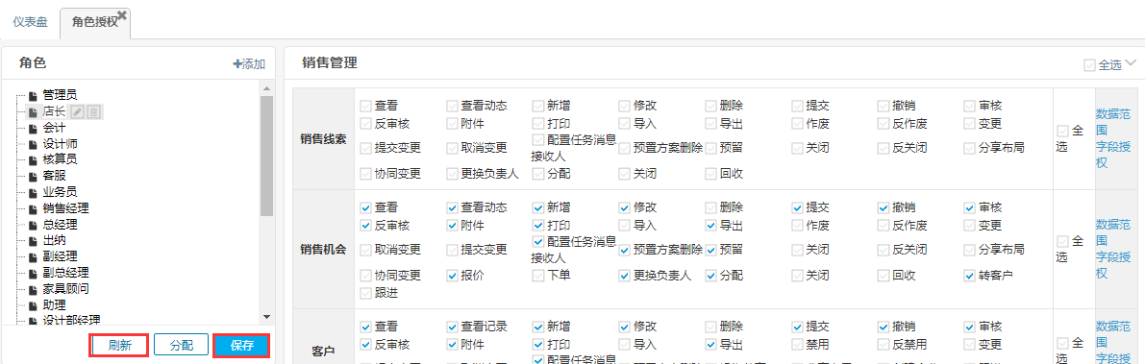Click the file icon beside 业务员
Image resolution: width=1145 pixels, height=364 pixels.
pyautogui.click(x=32, y=193)
